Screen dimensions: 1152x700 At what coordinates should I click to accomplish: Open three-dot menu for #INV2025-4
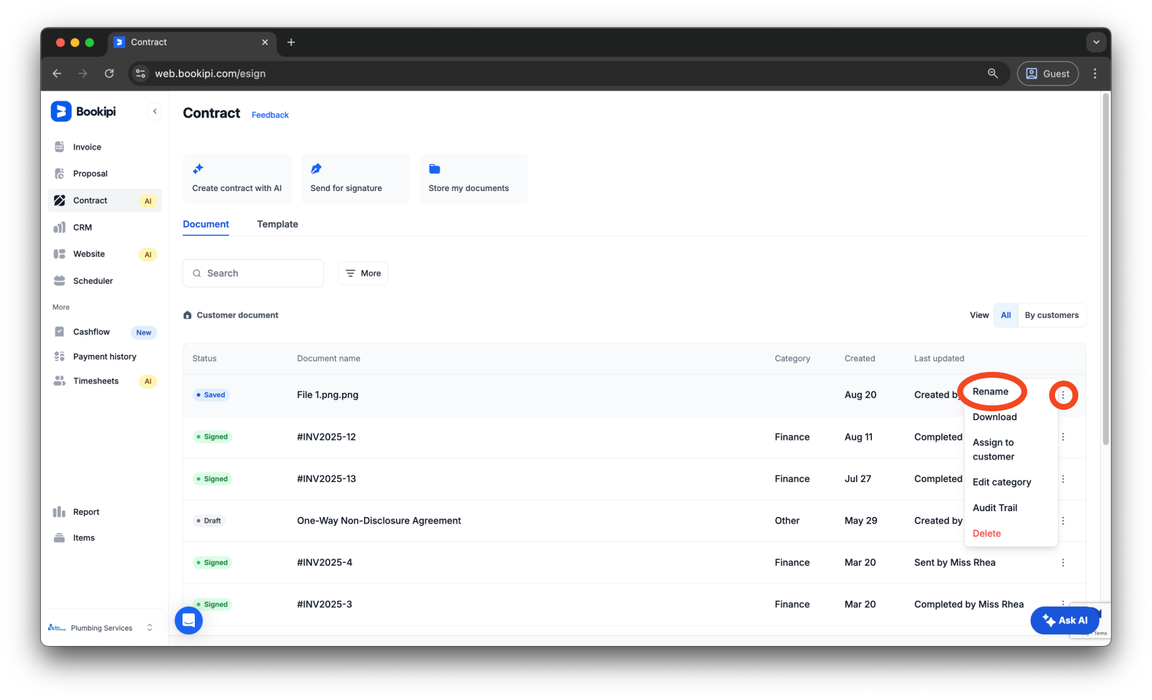(x=1063, y=563)
